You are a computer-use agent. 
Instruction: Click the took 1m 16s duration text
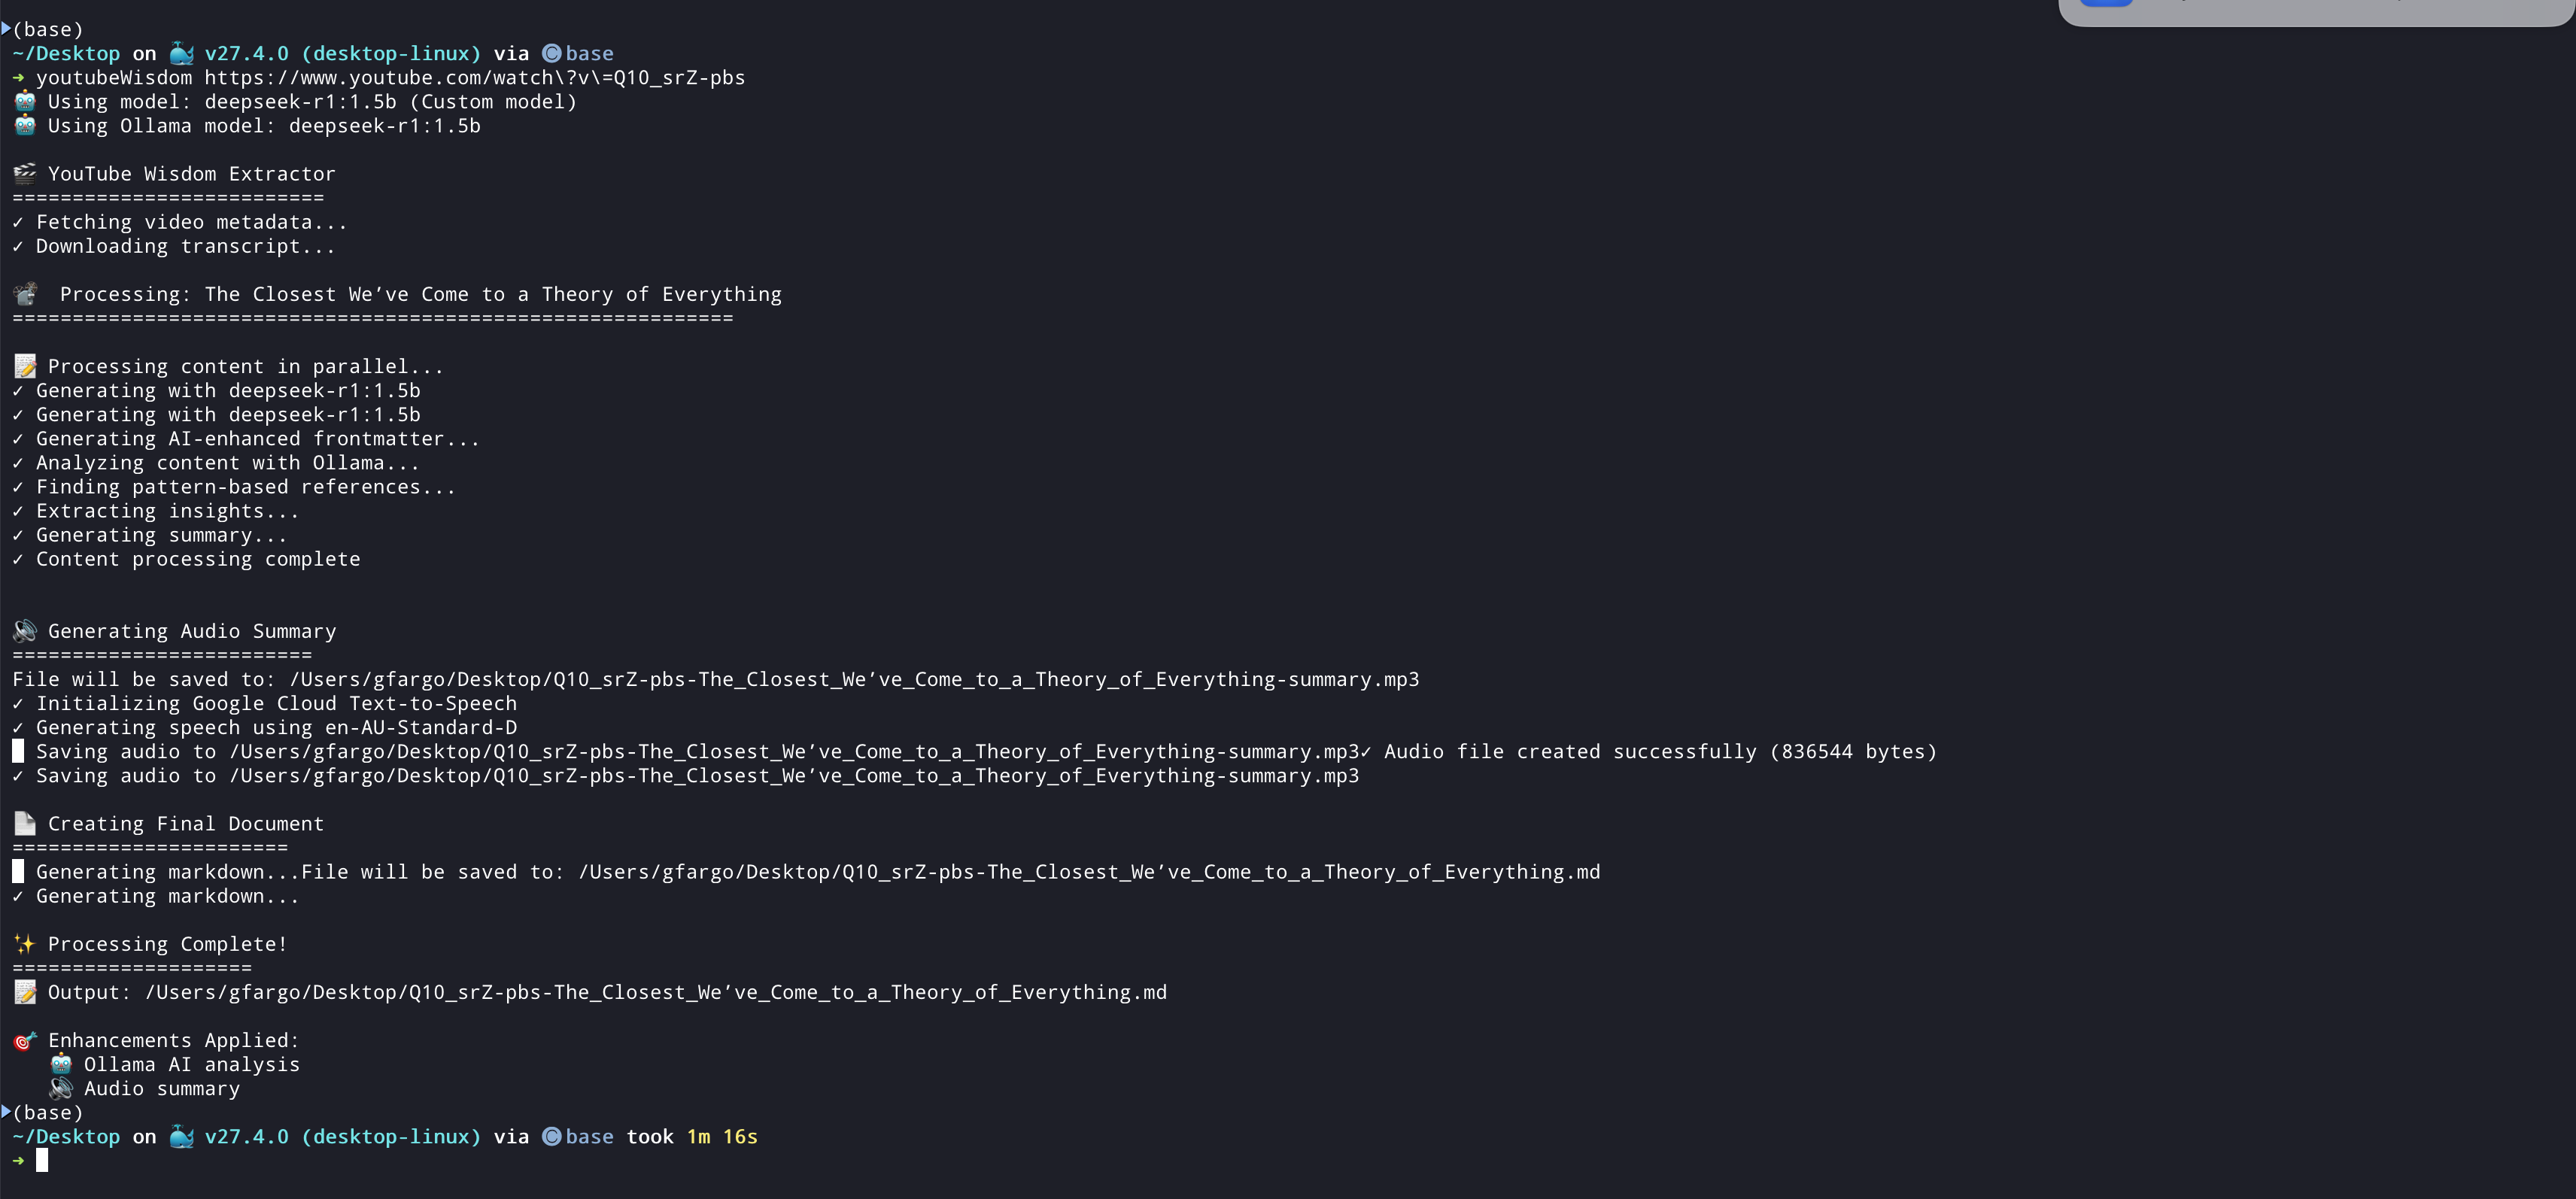692,1136
